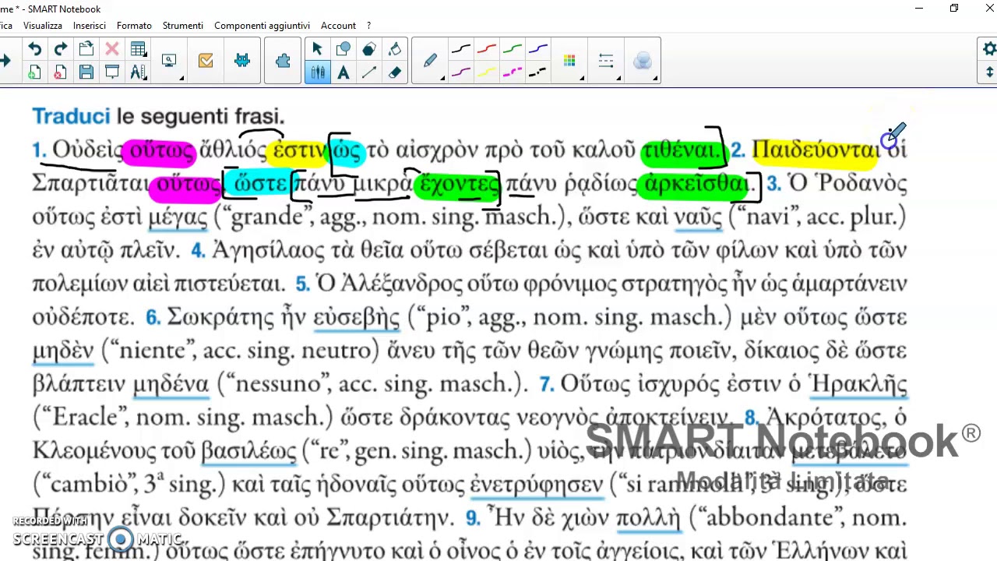This screenshot has height=561, width=997.
Task: Open the Account menu
Action: (338, 26)
